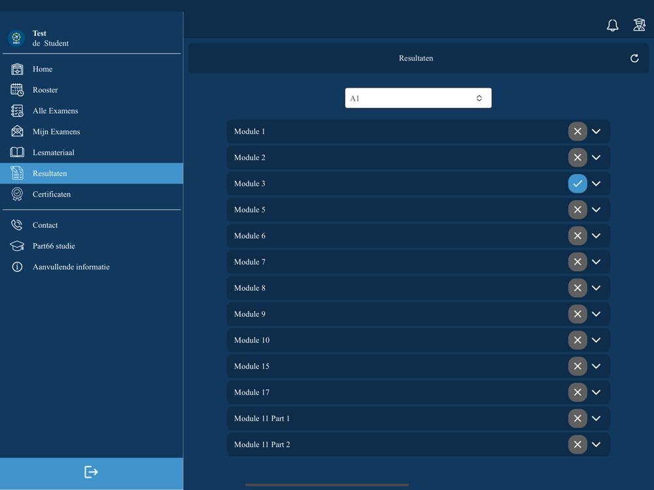Open Rooster menu item
The width and height of the screenshot is (654, 490).
click(x=92, y=90)
